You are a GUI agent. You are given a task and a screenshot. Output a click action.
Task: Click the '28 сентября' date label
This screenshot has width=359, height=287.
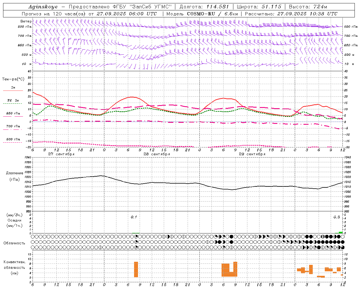pos(157,154)
